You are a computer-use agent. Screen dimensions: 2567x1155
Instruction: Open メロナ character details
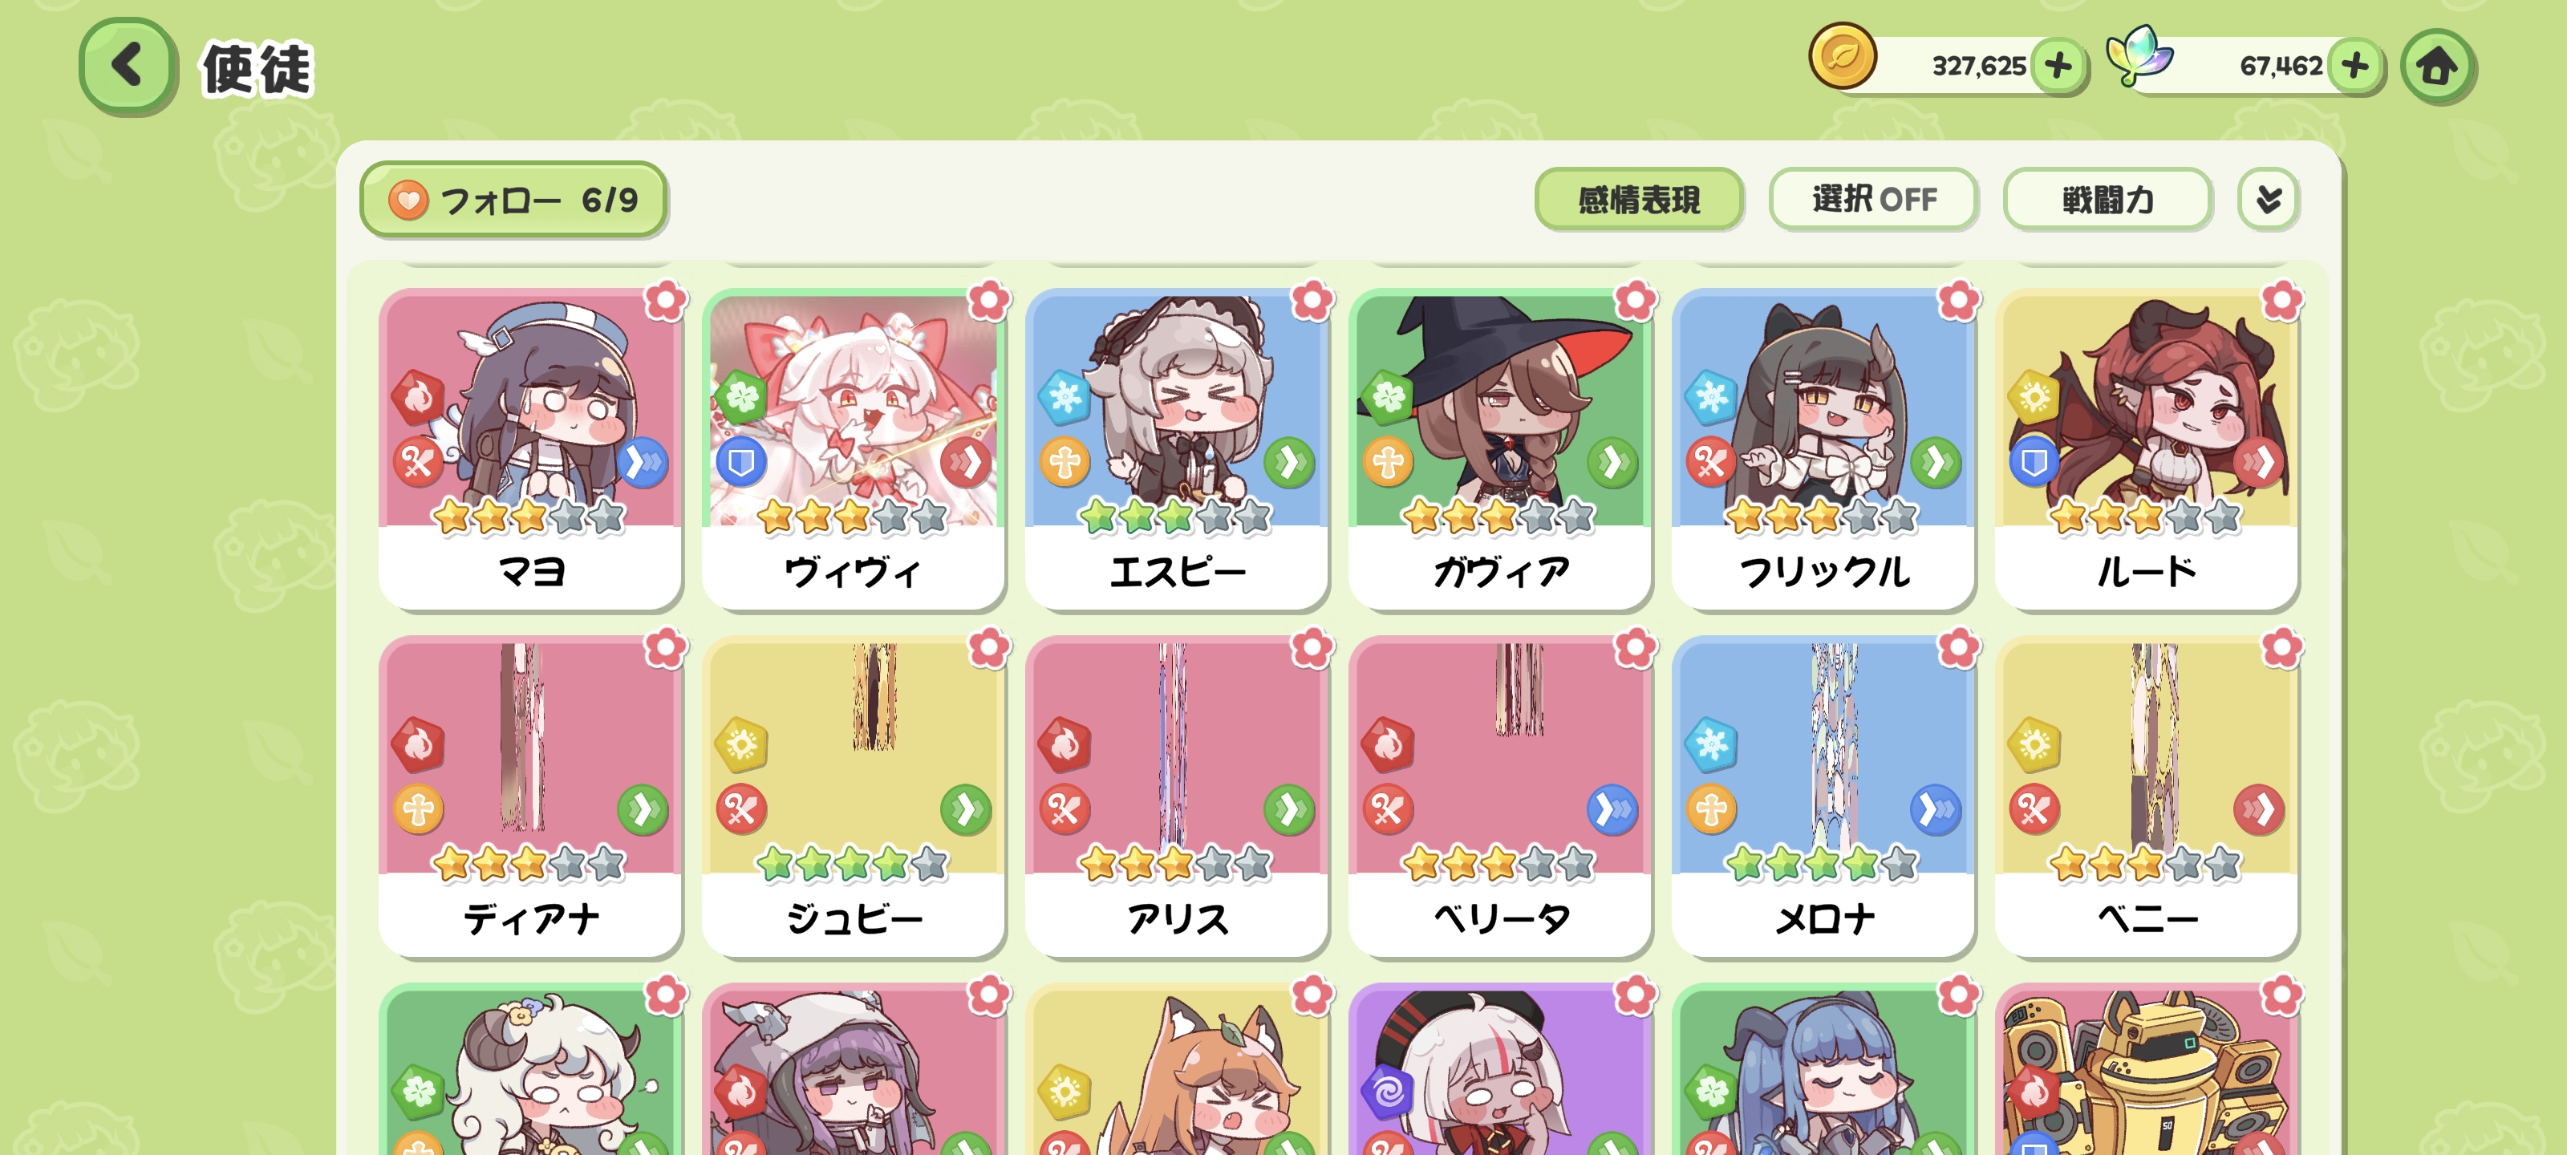click(1823, 797)
